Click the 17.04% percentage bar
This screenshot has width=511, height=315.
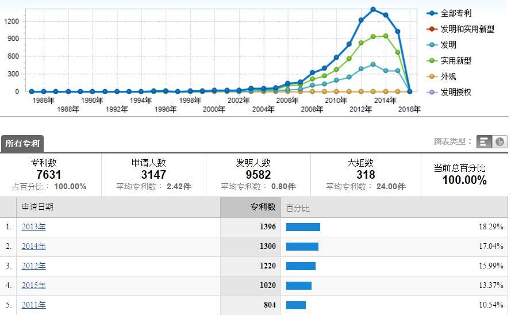click(302, 247)
